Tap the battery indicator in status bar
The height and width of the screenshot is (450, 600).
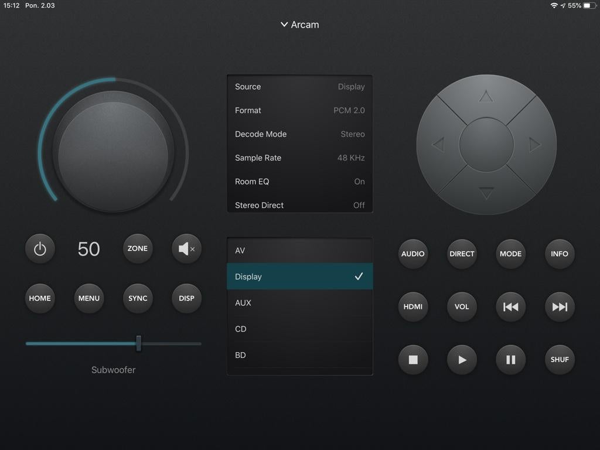(589, 5)
